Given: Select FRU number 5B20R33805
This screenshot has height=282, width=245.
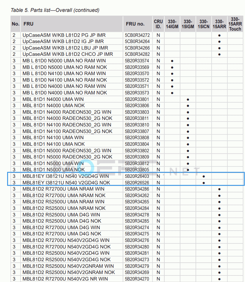Looking at the screenshot, I should pos(137,170).
